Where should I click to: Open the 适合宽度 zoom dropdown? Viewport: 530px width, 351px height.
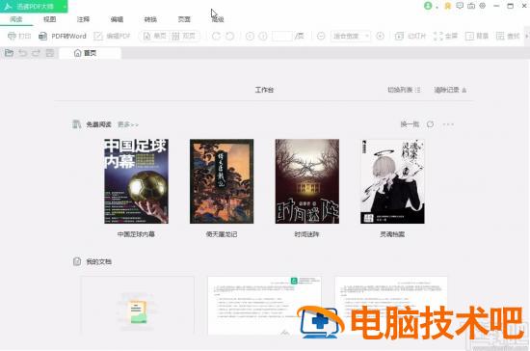tap(351, 36)
